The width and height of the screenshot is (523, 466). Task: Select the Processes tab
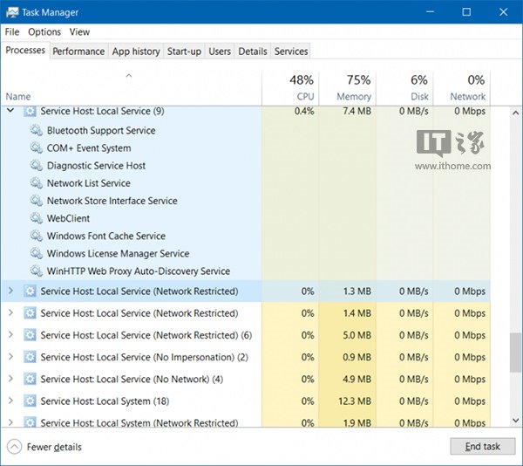click(x=25, y=50)
